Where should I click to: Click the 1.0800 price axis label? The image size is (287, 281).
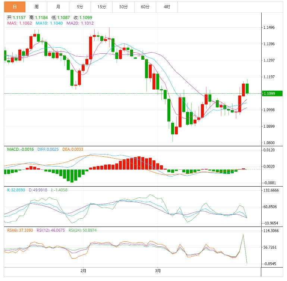coord(269,143)
